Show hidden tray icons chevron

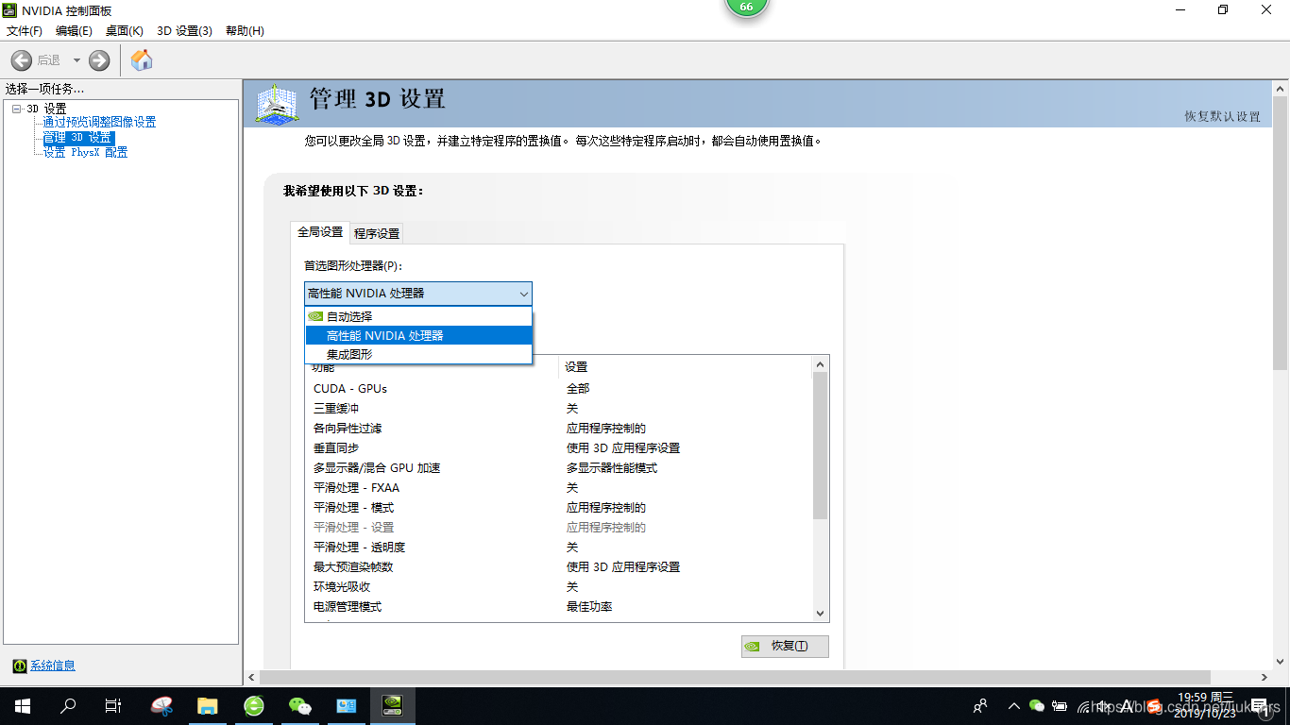1014,706
